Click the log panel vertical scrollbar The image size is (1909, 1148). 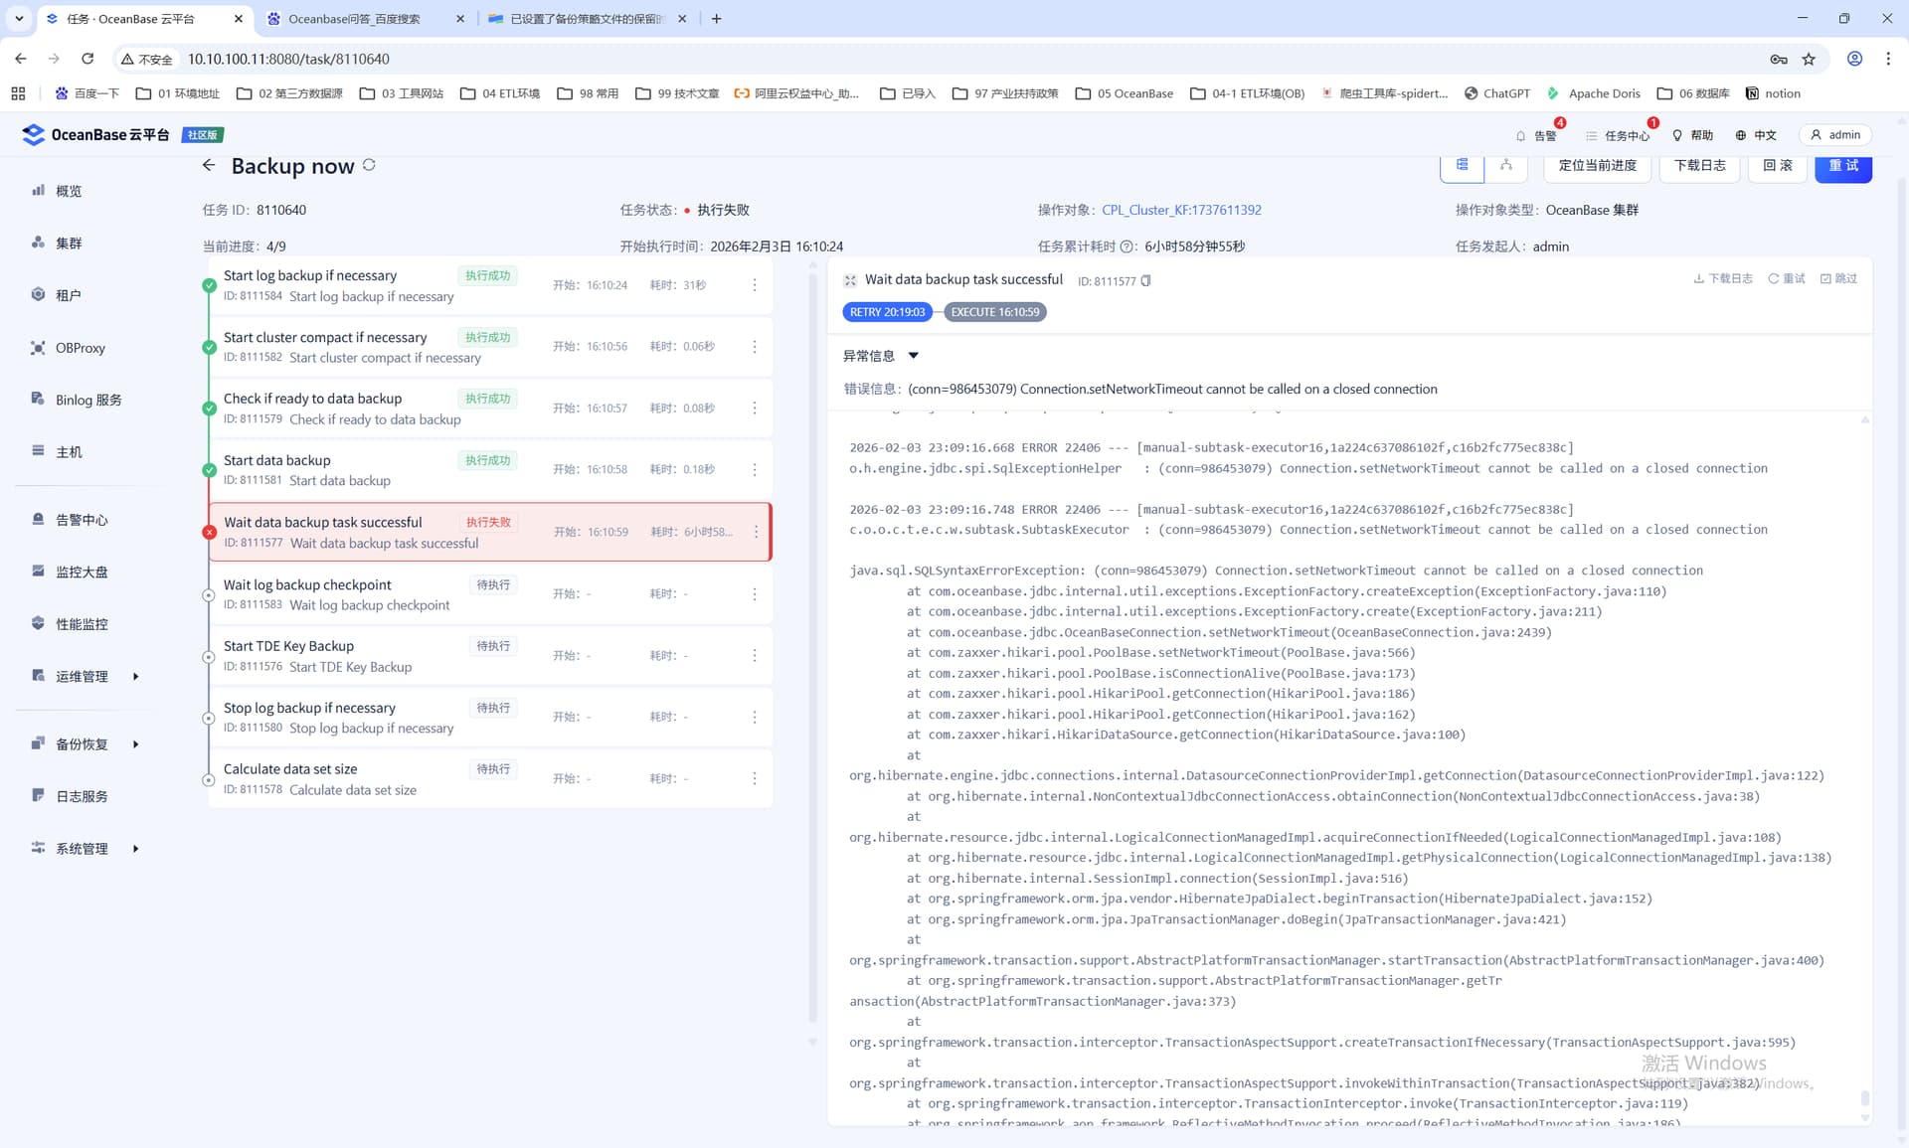point(1864,1097)
